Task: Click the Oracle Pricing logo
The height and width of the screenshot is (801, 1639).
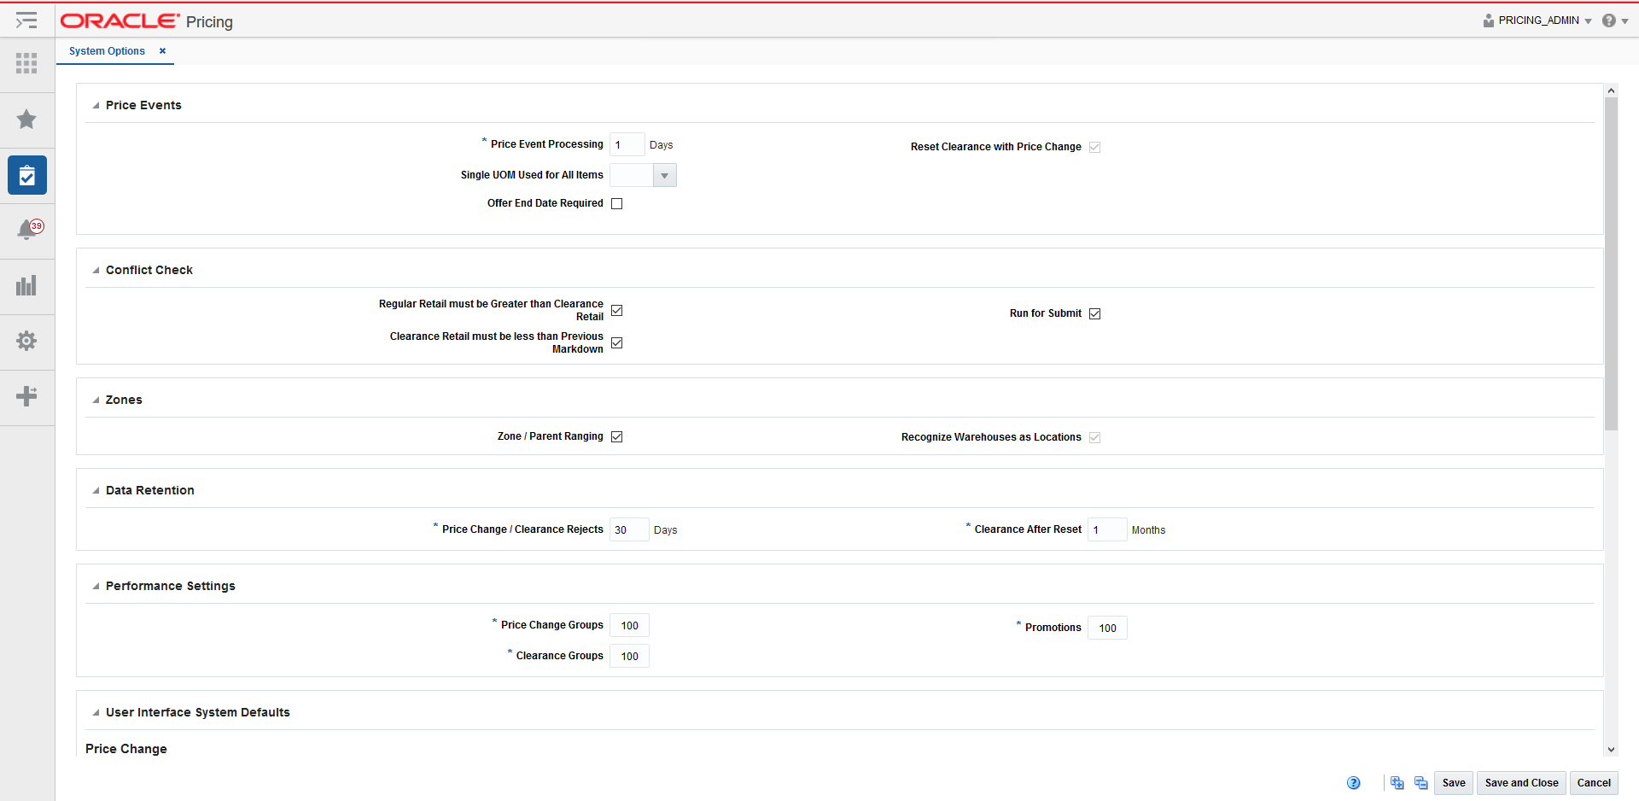Action: pos(147,21)
